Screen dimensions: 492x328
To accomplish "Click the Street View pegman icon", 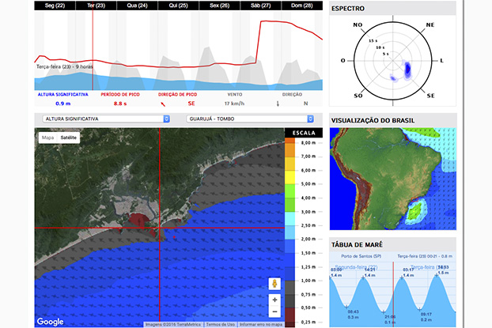I will pos(274,284).
